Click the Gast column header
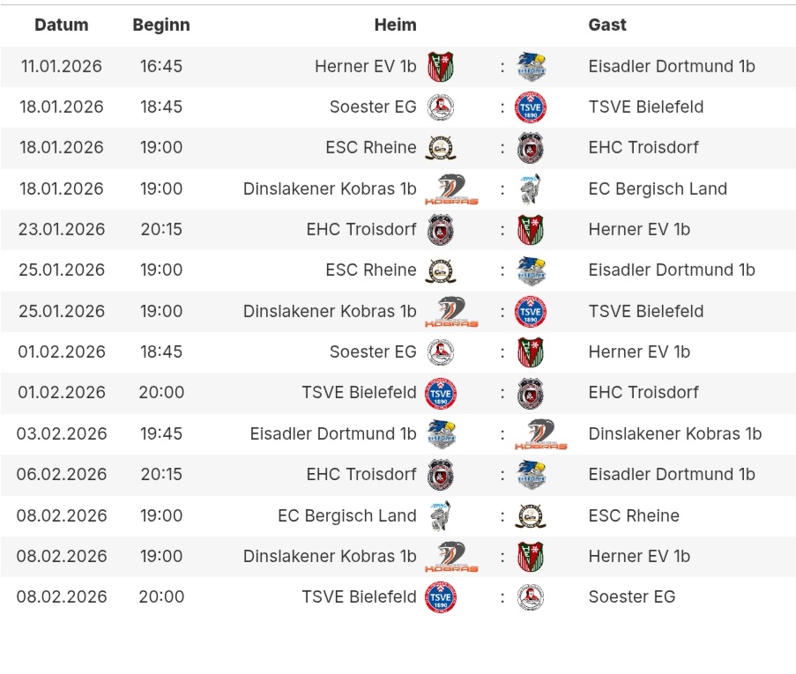The image size is (796, 674). click(607, 25)
